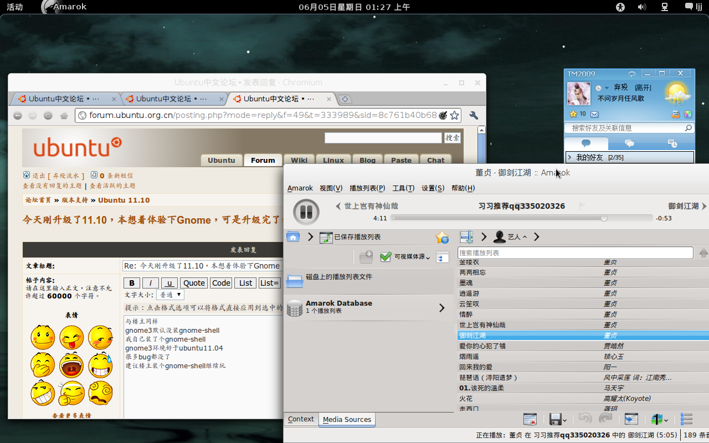The height and width of the screenshot is (443, 709).
Task: Click the track progression mode icon
Action: (657, 419)
